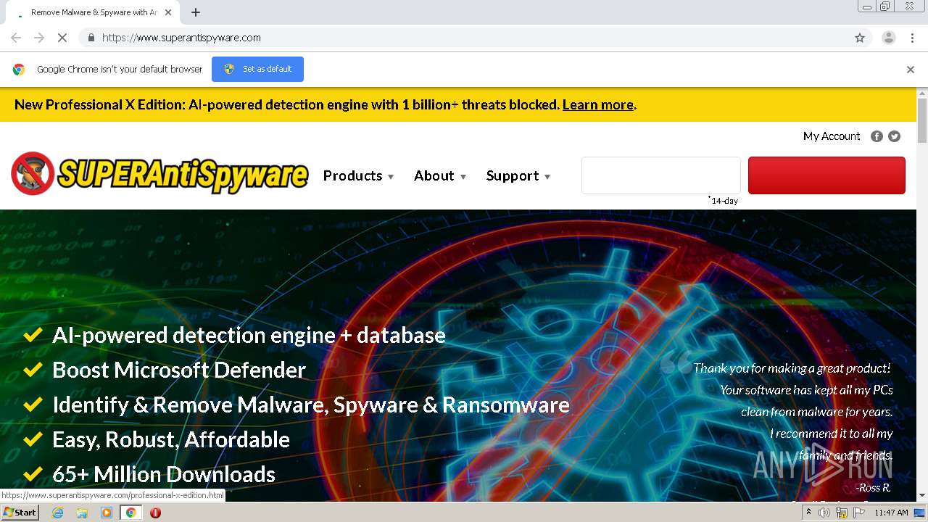928x522 pixels.
Task: Click the page vertical scrollbar thumb
Action: click(x=922, y=120)
